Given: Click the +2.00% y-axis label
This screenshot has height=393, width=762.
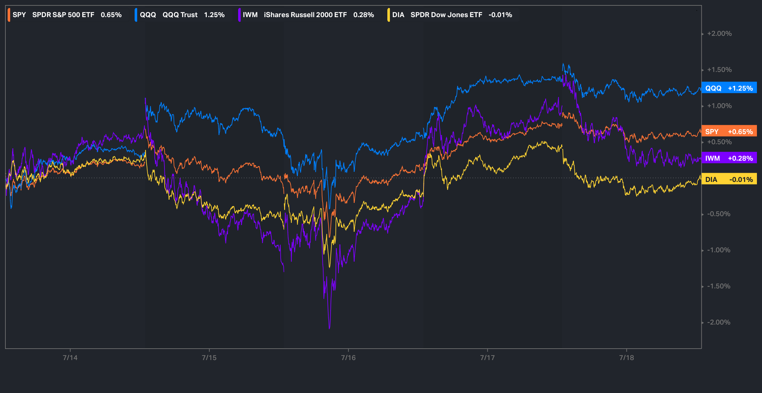Looking at the screenshot, I should point(719,34).
